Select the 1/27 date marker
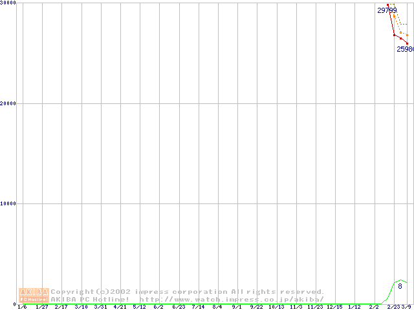 (42, 307)
